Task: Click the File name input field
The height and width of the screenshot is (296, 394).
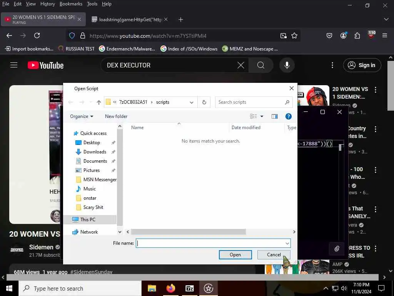Action: (210, 244)
